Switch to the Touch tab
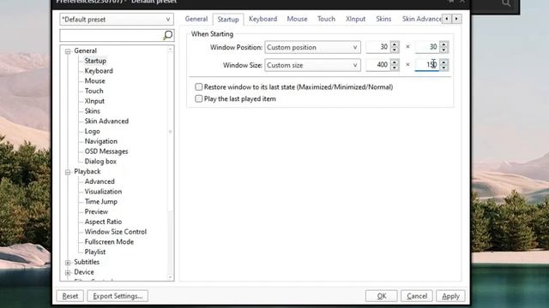This screenshot has height=308, width=549. pyautogui.click(x=326, y=19)
